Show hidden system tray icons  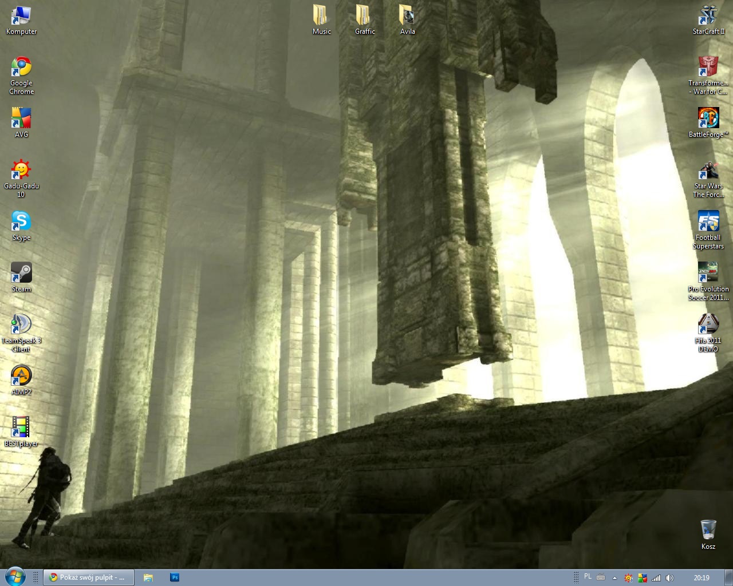pyautogui.click(x=614, y=578)
